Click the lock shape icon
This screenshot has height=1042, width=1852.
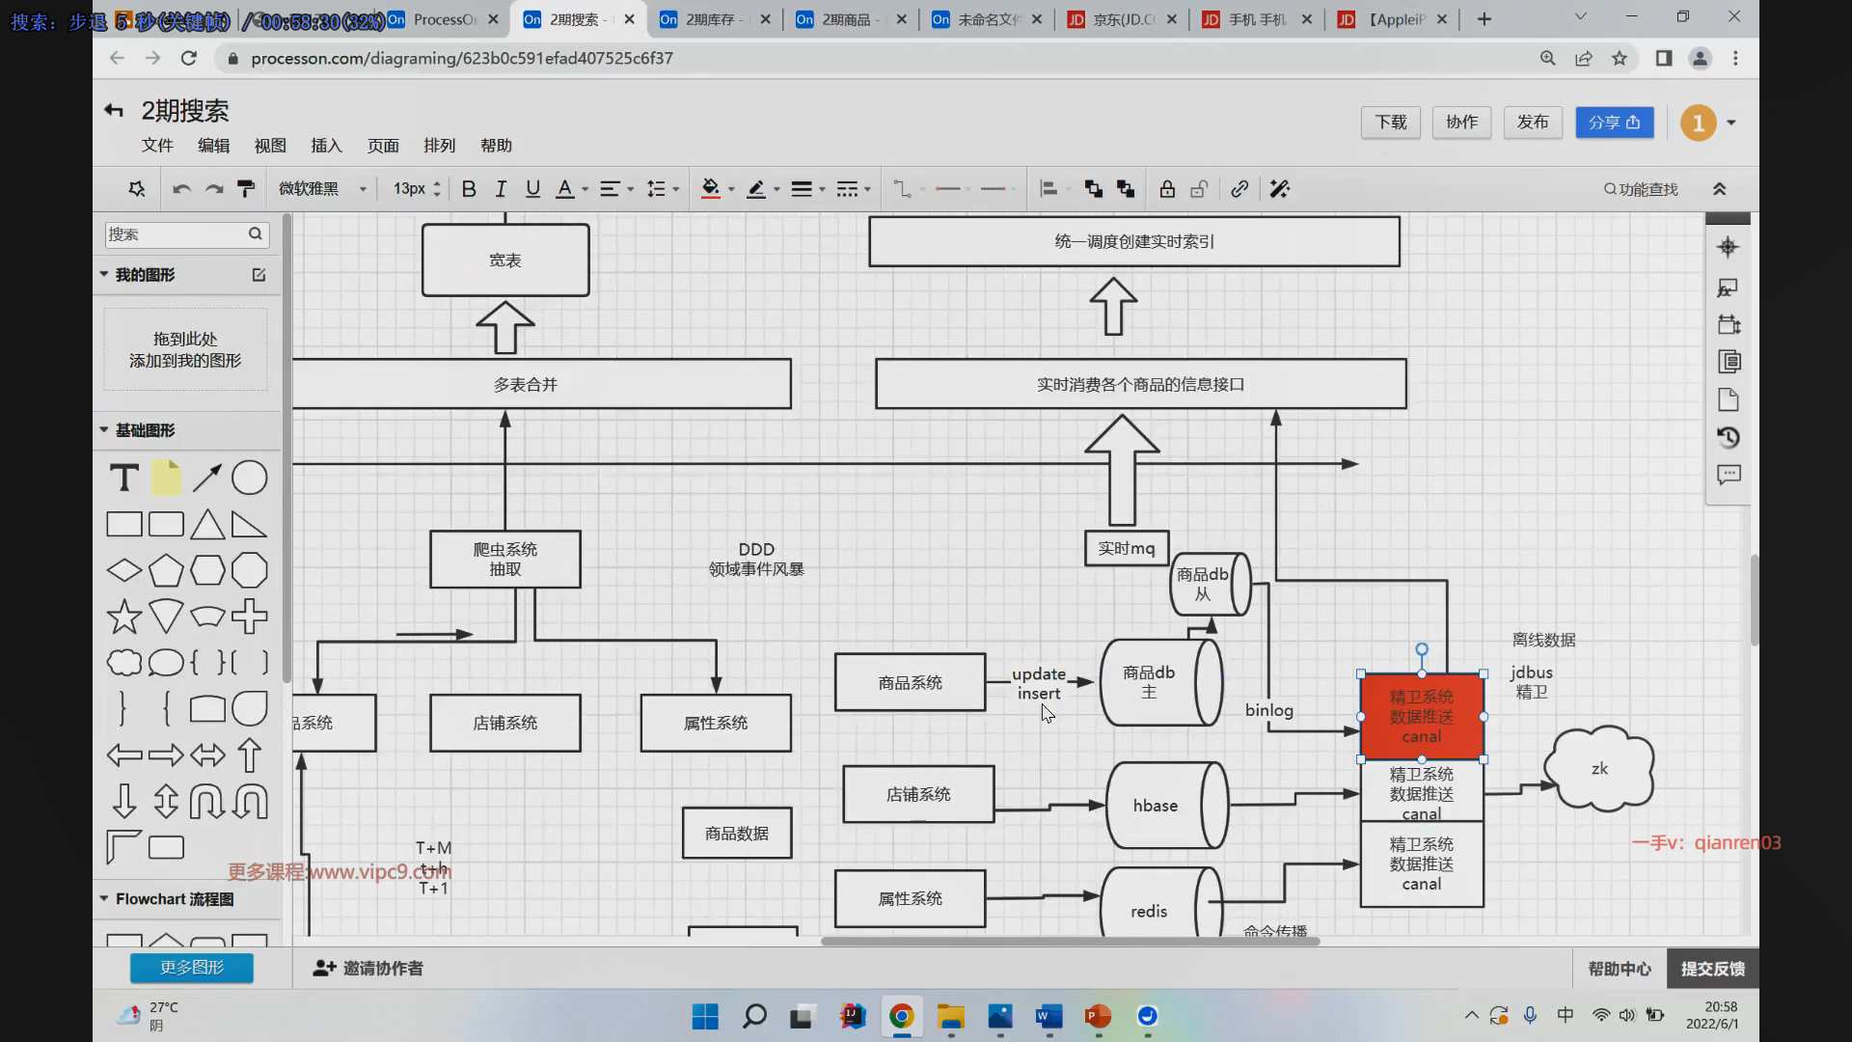tap(1167, 189)
